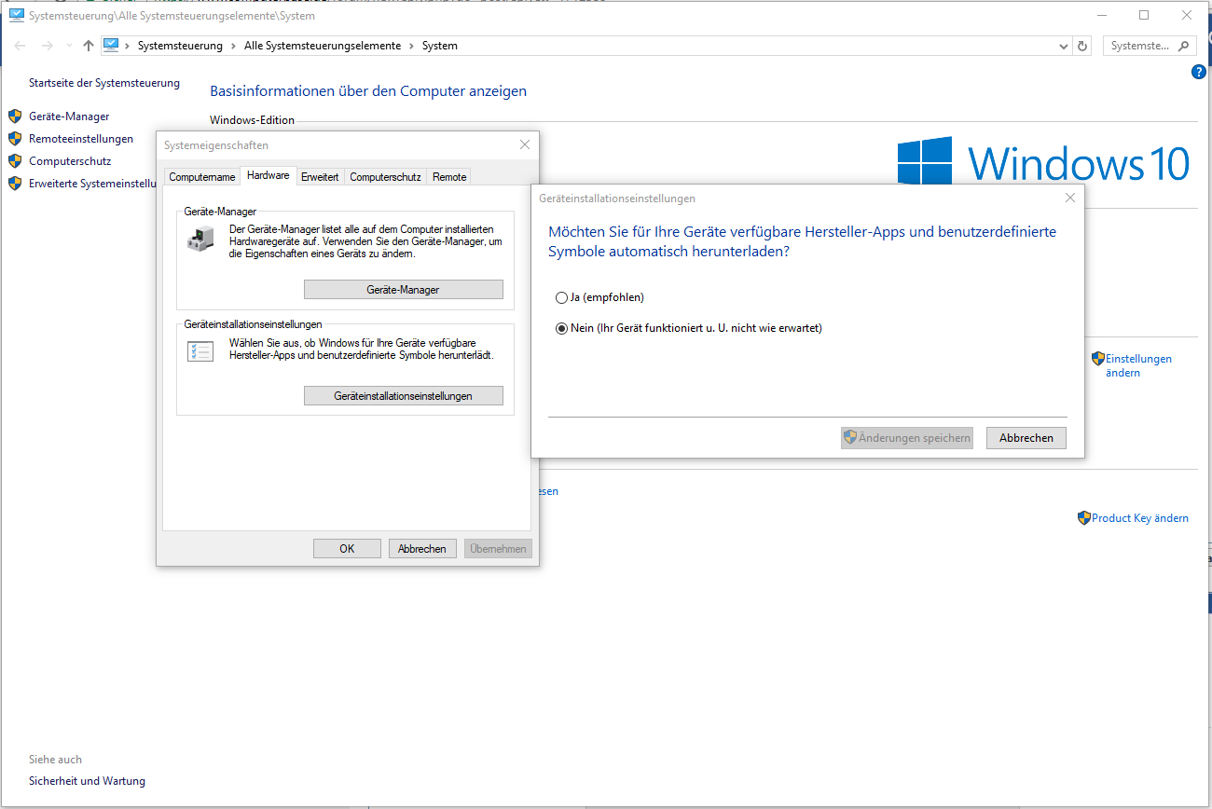This screenshot has width=1212, height=809.
Task: Maximize the Systemsteuerung window
Action: [x=1144, y=15]
